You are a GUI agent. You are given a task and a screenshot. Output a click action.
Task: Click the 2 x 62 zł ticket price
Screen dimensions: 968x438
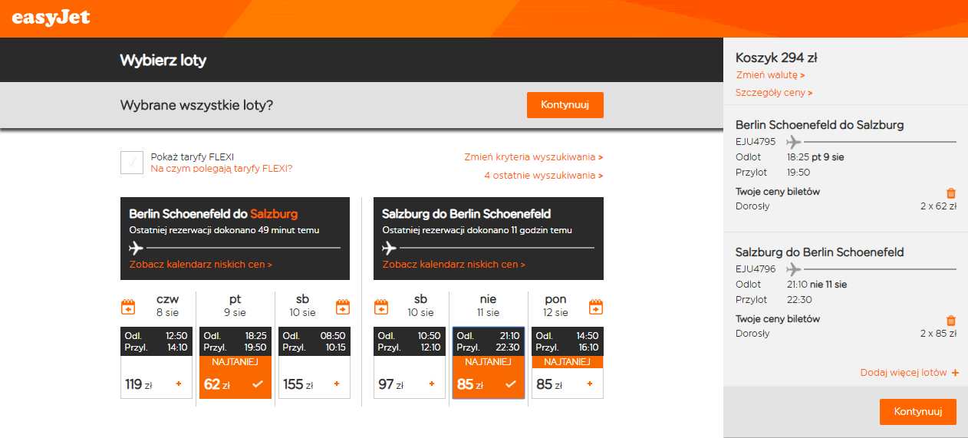pos(938,206)
